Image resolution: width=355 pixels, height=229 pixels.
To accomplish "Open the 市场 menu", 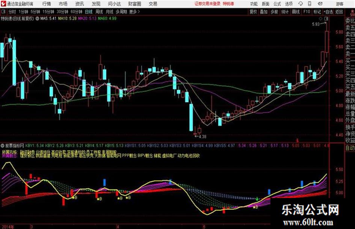I will coord(63,4).
